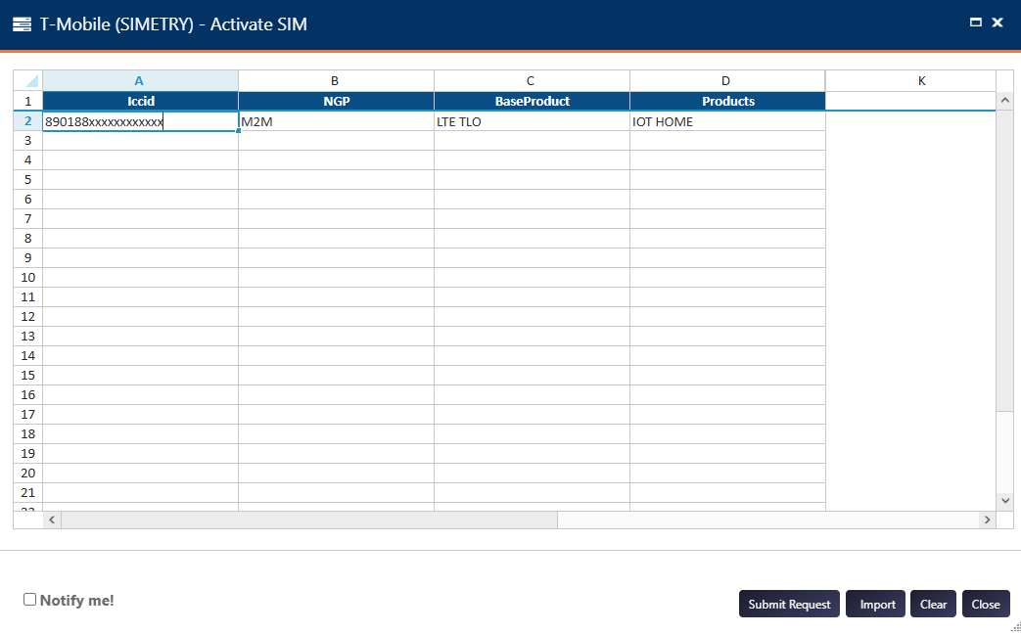
Task: Select column K header
Action: (x=910, y=80)
